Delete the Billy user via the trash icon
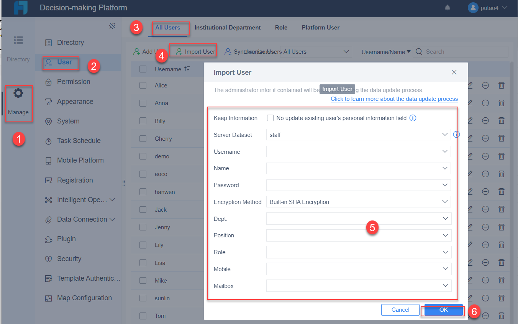Screen dimensions: 518x324 [x=501, y=121]
